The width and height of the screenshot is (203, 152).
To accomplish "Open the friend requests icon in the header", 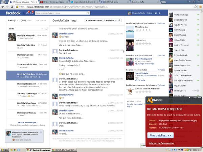I will 24,13.
